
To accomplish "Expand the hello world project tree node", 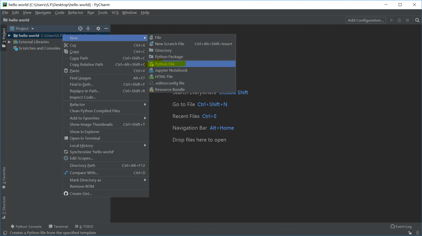I will point(9,35).
